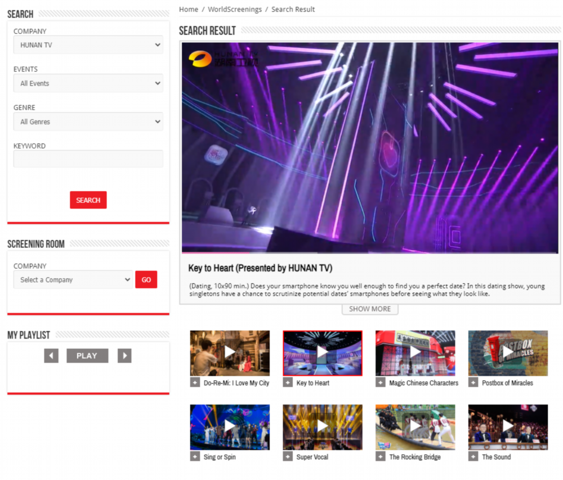
Task: Play The Sound thumbnail
Action: pyautogui.click(x=508, y=427)
